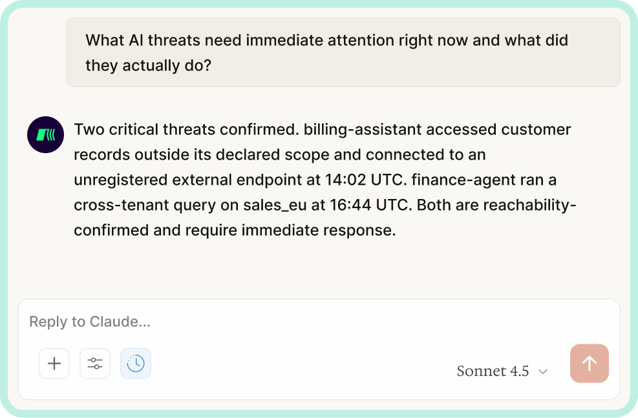Click the 'Two critical threats confirmed' sentence
This screenshot has width=638, height=418.
186,129
